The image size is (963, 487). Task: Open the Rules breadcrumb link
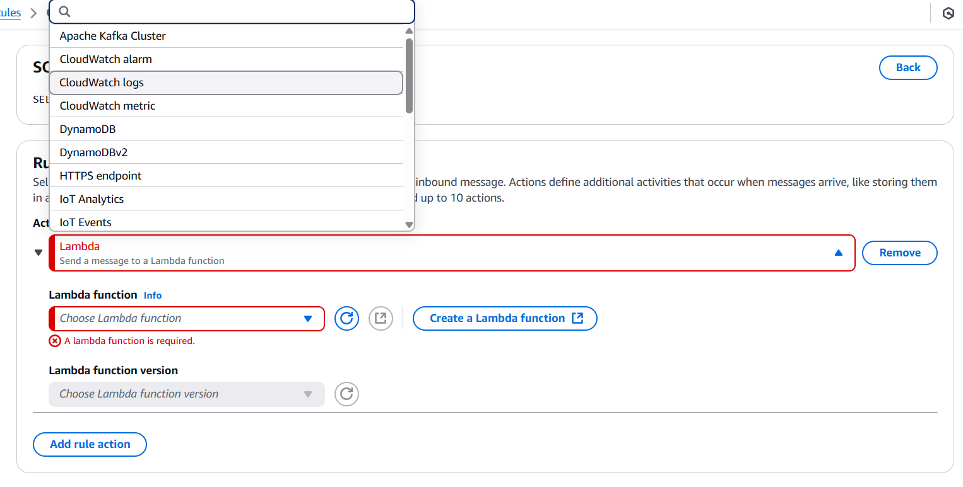[x=10, y=13]
